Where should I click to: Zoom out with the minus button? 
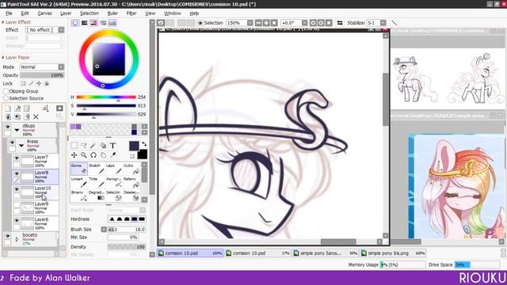[x=258, y=23]
